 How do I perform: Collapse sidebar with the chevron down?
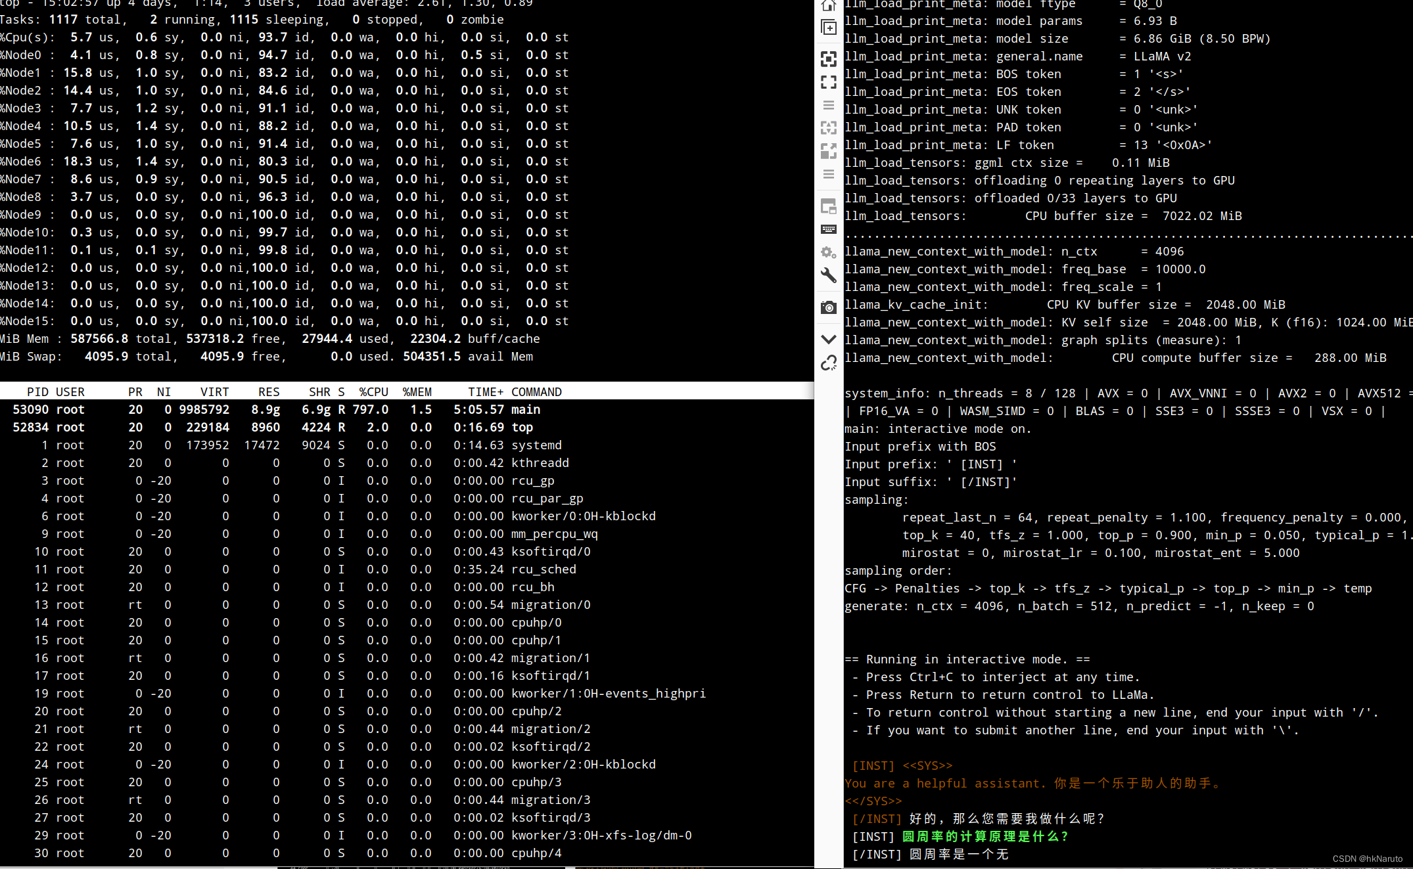[829, 339]
